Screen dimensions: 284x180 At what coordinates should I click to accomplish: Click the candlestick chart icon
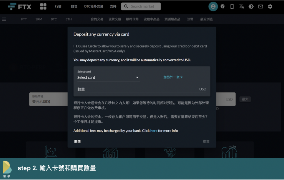point(51,151)
